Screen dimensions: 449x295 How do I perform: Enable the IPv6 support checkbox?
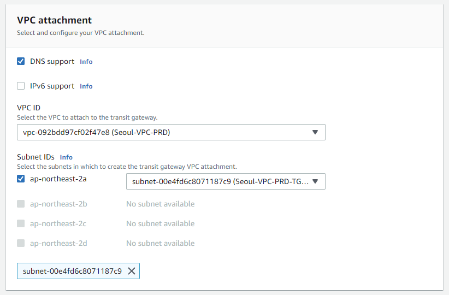[21, 86]
